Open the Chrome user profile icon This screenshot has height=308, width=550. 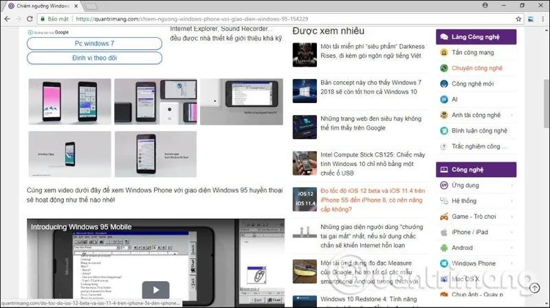[485, 5]
